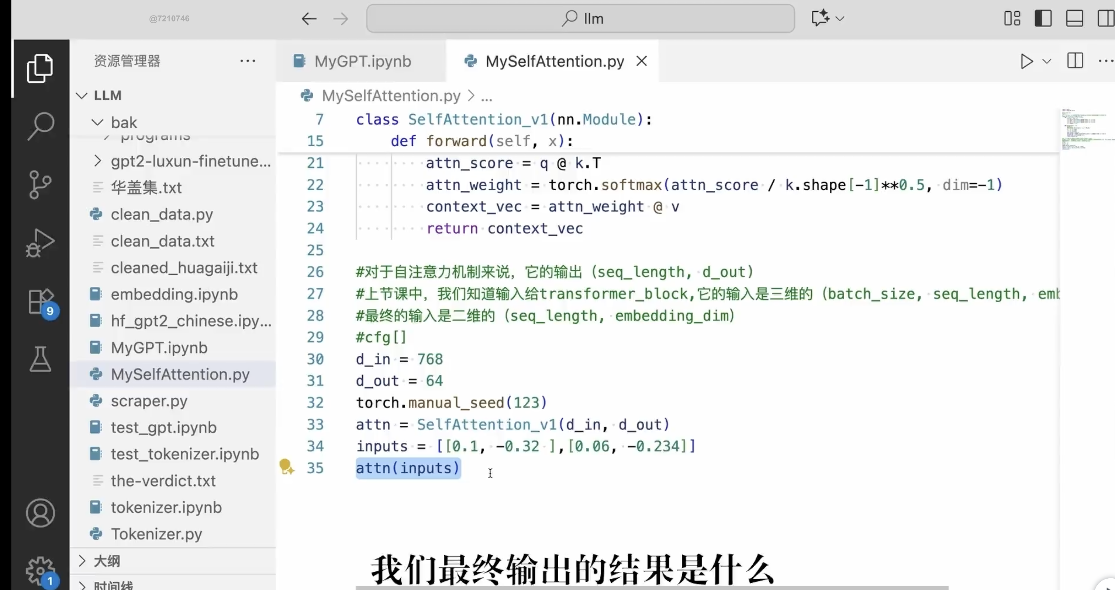Select the Run and Debug icon
Image resolution: width=1115 pixels, height=590 pixels.
pyautogui.click(x=40, y=243)
